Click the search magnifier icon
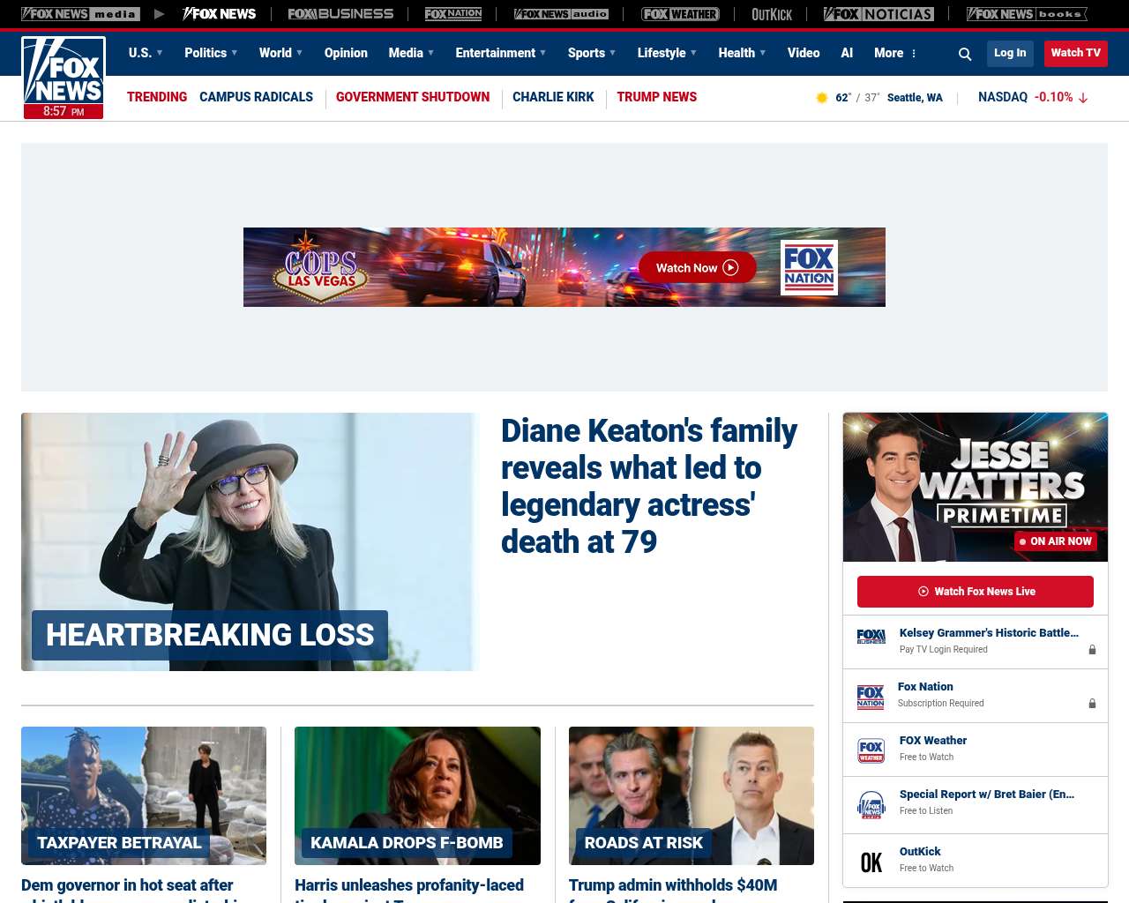Screen dimensions: 1129x903 pyautogui.click(x=965, y=54)
